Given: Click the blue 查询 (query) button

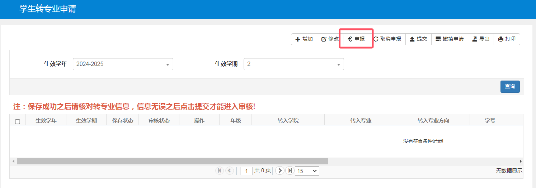Looking at the screenshot, I should point(510,87).
